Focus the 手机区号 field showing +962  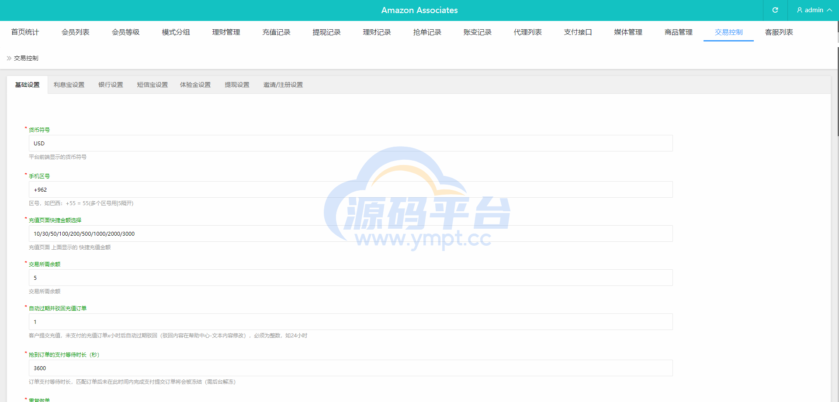[350, 189]
